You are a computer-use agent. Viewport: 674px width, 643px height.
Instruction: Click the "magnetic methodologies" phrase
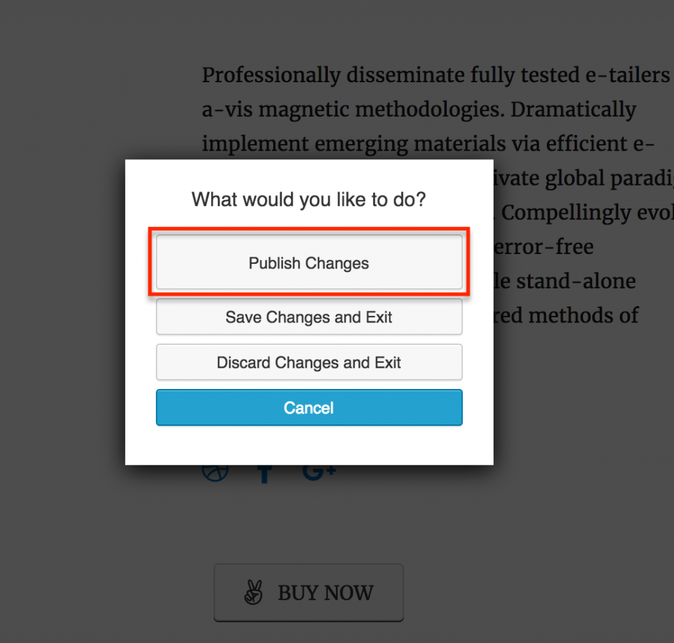coord(381,110)
